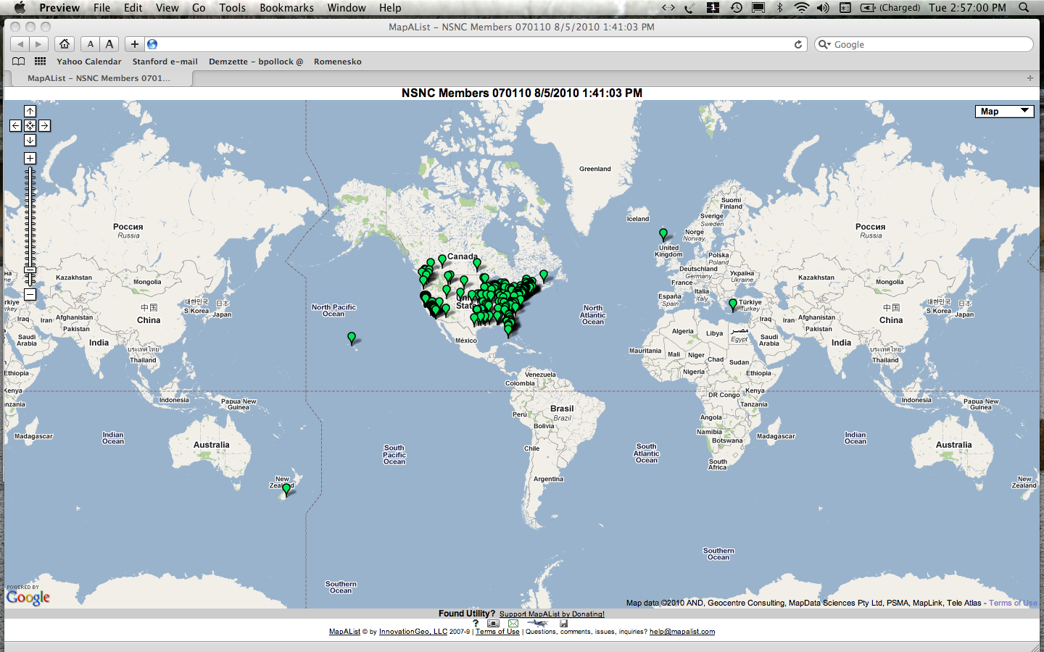Open the Google search engine dropdown
1044x652 pixels.
point(825,44)
